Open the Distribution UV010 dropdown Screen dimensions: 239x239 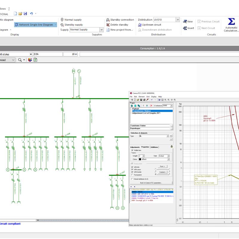click(x=178, y=20)
